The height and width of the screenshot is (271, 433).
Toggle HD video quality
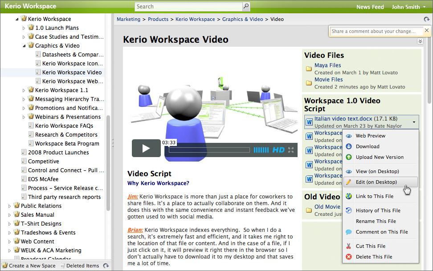(x=278, y=150)
